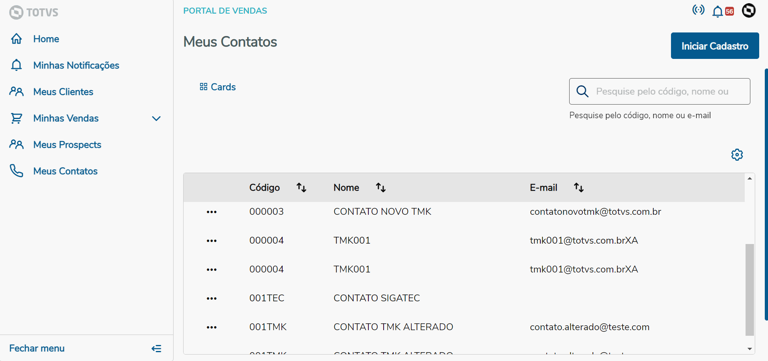Image resolution: width=768 pixels, height=361 pixels.
Task: Click the Iniciar Cadastro button
Action: click(715, 46)
